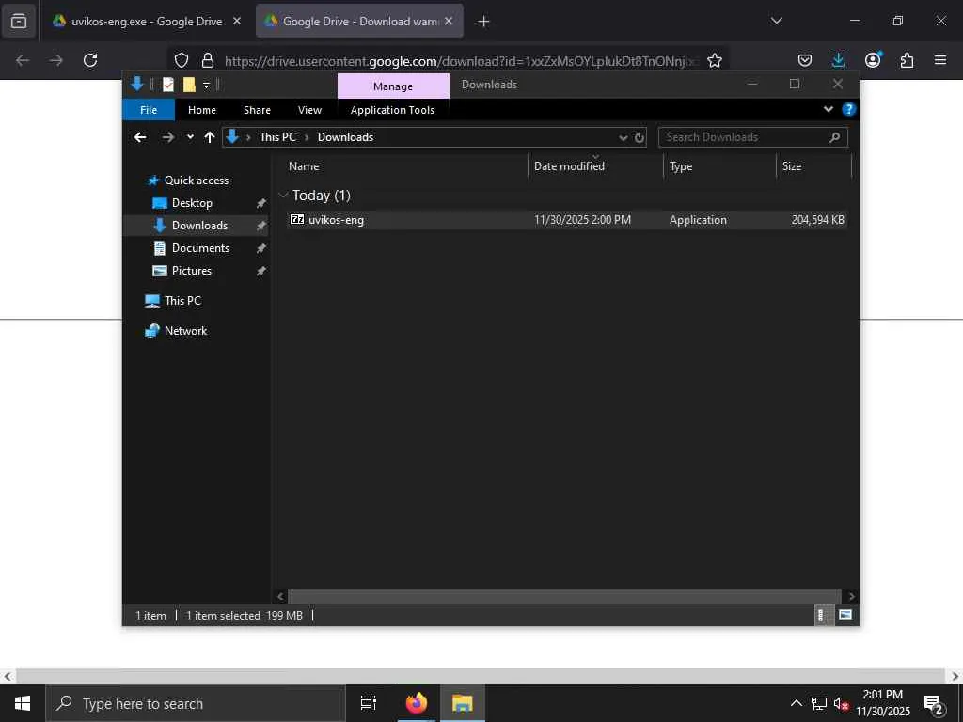Open the Manage contextual tab
Viewport: 963px width, 722px height.
pyautogui.click(x=393, y=86)
